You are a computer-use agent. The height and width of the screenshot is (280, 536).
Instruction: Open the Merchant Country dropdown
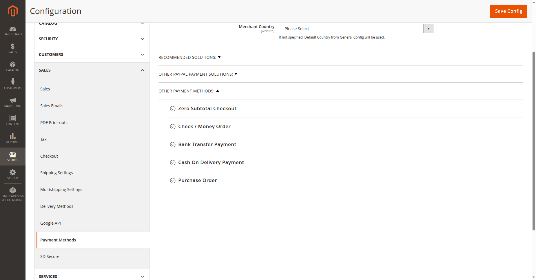pos(356,29)
